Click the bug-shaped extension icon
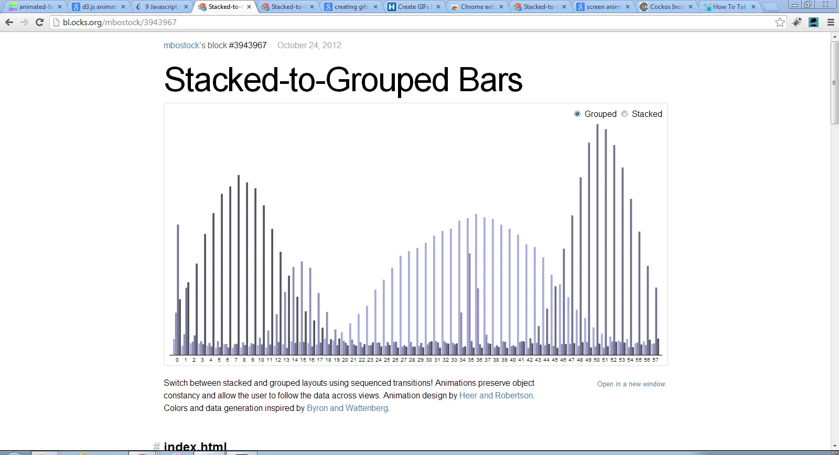The height and width of the screenshot is (455, 839). pos(797,22)
